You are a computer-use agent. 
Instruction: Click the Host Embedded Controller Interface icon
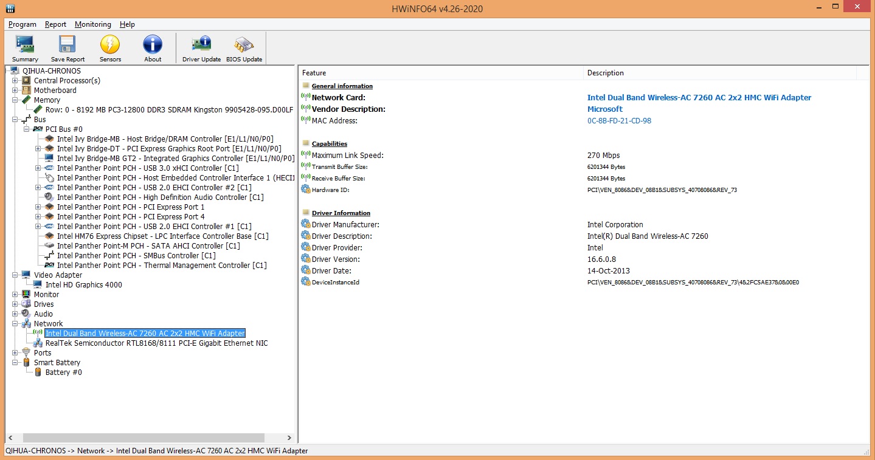(x=49, y=177)
